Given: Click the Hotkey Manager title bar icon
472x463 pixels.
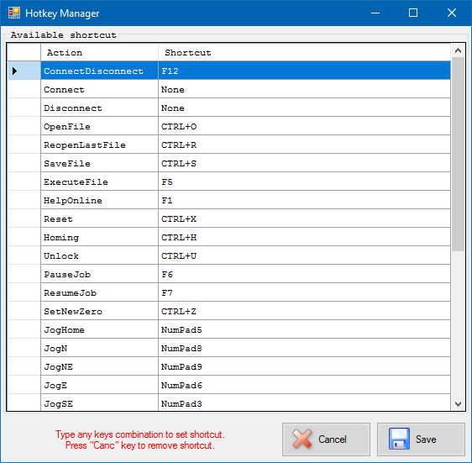Looking at the screenshot, I should (13, 13).
